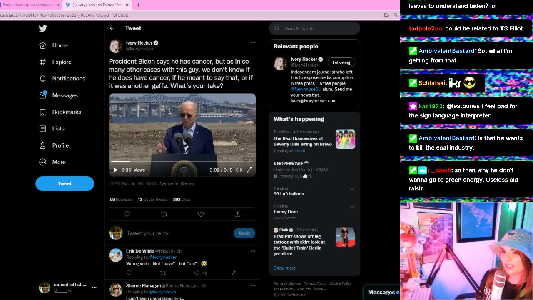Screen dimensions: 533x300
Task: Open options for Erik De Wilde's reply
Action: (x=253, y=251)
